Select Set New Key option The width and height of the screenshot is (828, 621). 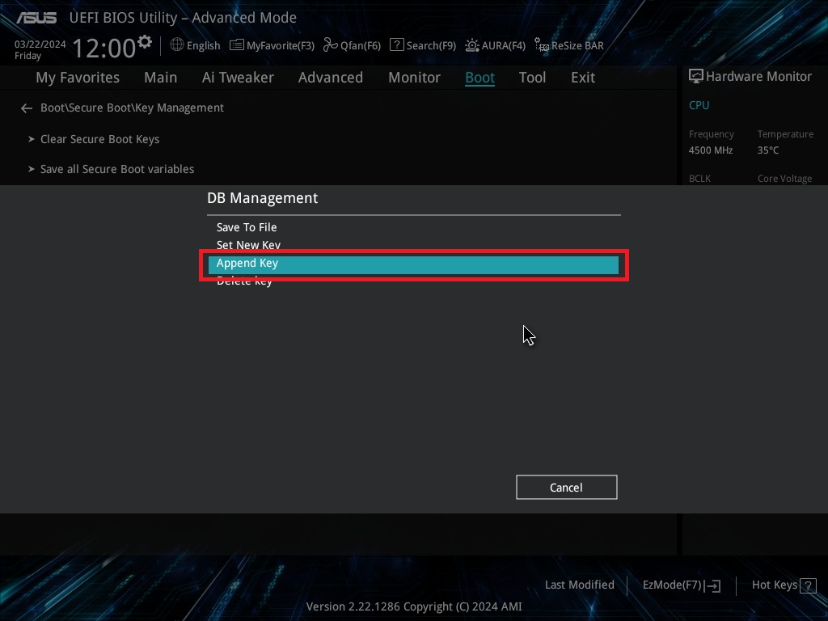coord(248,245)
